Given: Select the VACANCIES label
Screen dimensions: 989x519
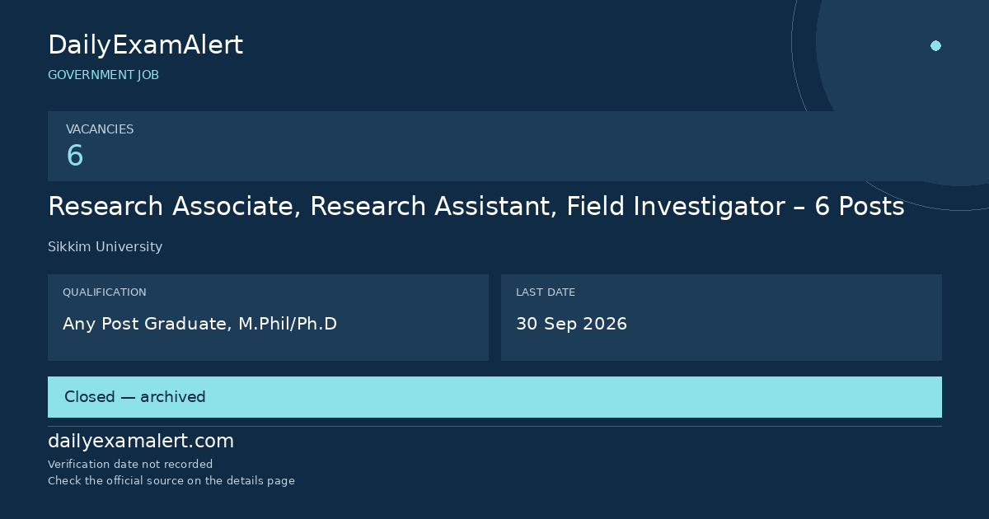Looking at the screenshot, I should (x=100, y=129).
